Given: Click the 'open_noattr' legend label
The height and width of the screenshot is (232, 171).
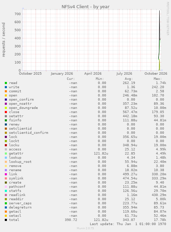Looking at the screenshot, I should pyautogui.click(x=20, y=104).
